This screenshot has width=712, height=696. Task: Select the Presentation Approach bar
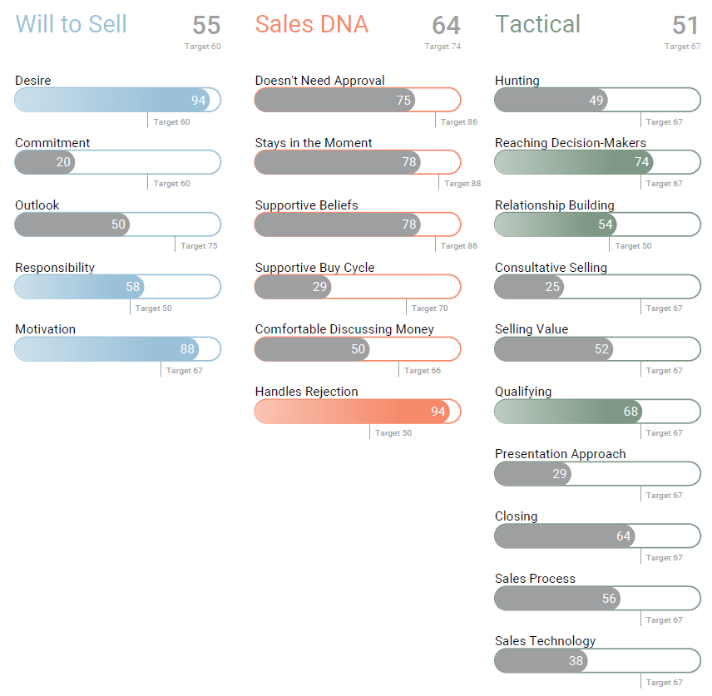(597, 474)
